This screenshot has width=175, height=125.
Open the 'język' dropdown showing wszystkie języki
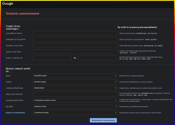(x=75, y=76)
